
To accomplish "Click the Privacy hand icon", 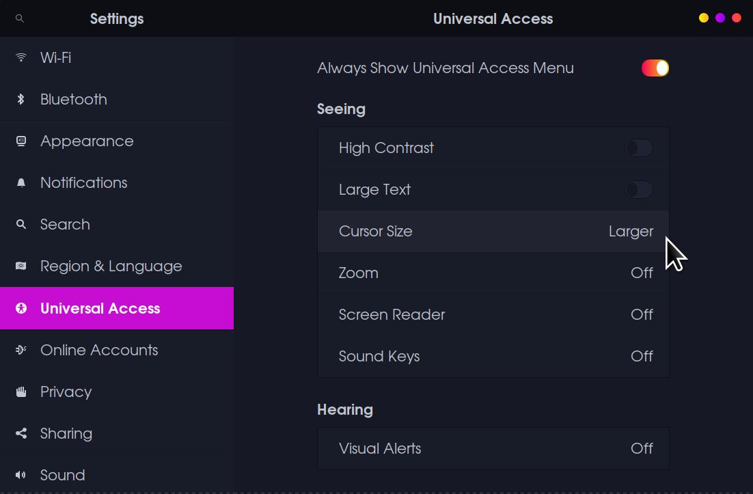I will [21, 392].
